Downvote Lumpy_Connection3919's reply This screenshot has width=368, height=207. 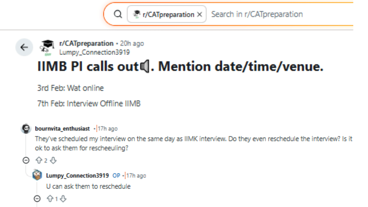[63, 199]
